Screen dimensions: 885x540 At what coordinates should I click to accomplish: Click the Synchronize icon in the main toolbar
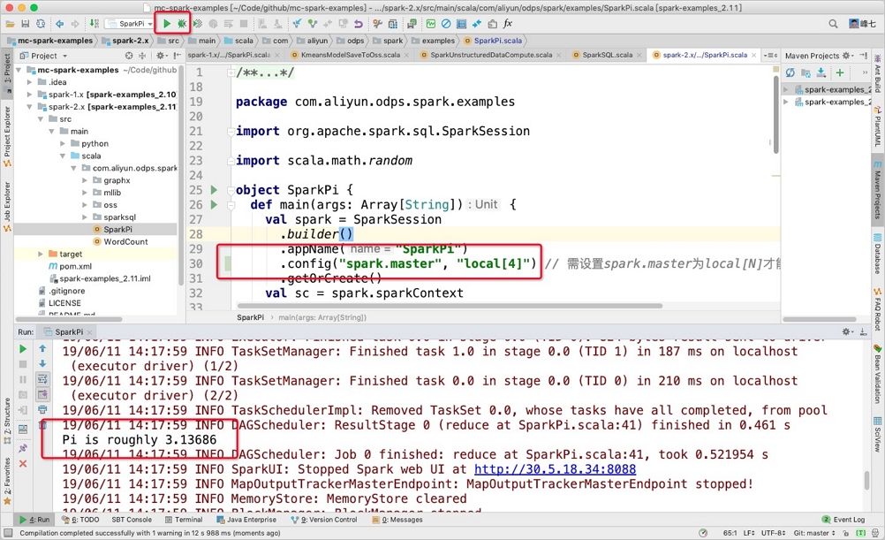coord(41,24)
